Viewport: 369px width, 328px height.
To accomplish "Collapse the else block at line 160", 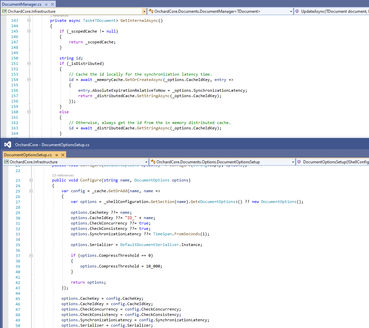I will (29, 112).
